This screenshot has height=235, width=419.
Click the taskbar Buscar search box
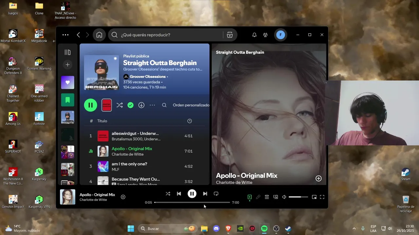[x=167, y=228]
